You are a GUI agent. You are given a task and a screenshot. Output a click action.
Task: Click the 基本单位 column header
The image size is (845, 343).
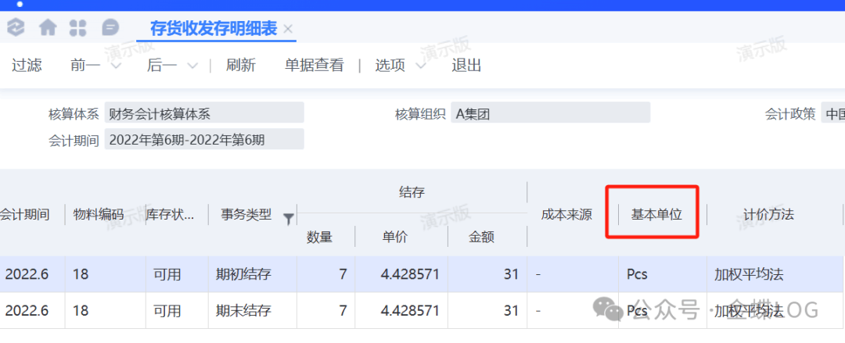tap(656, 214)
